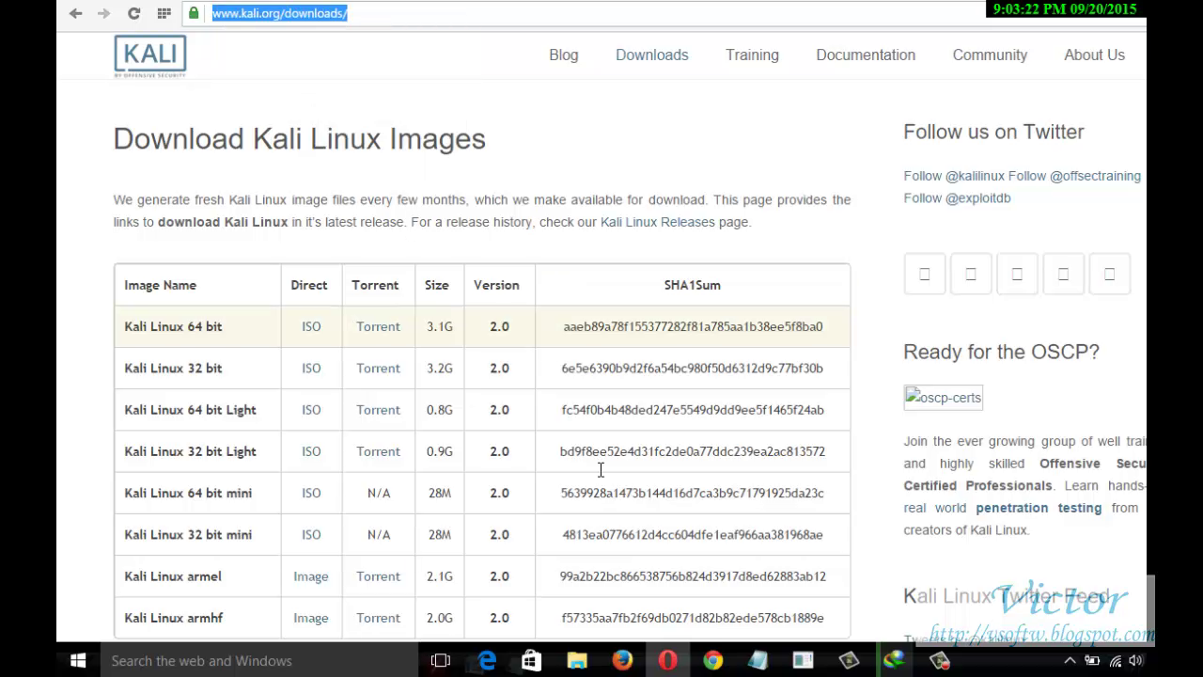Click the Download Kali Linux Images heading
The image size is (1203, 677).
click(300, 139)
